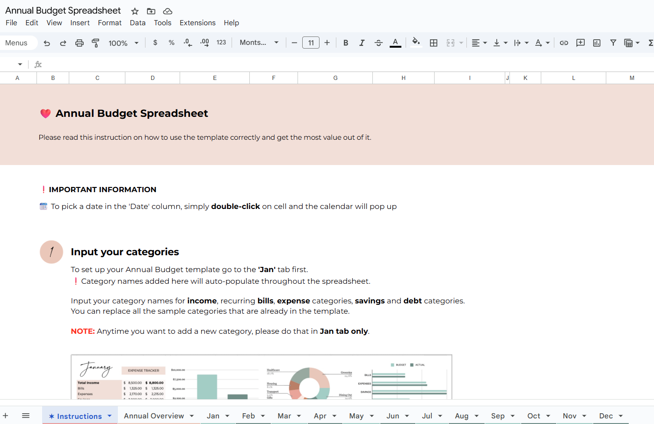Format as currency with dollar icon
Image resolution: width=654 pixels, height=424 pixels.
[x=155, y=43]
